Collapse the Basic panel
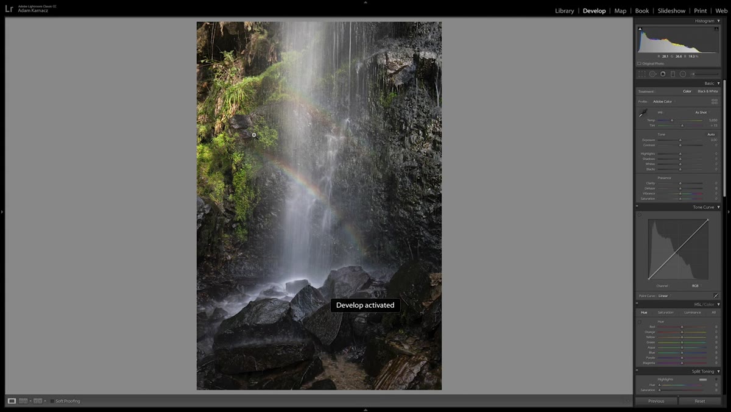Viewport: 731px width, 412px height. point(718,83)
